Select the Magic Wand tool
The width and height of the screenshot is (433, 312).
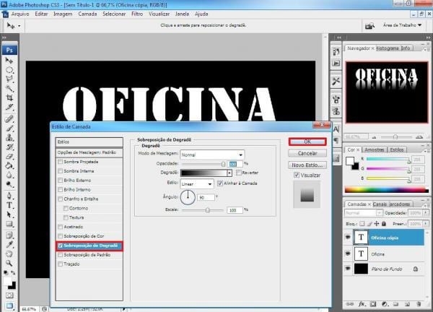(9, 88)
